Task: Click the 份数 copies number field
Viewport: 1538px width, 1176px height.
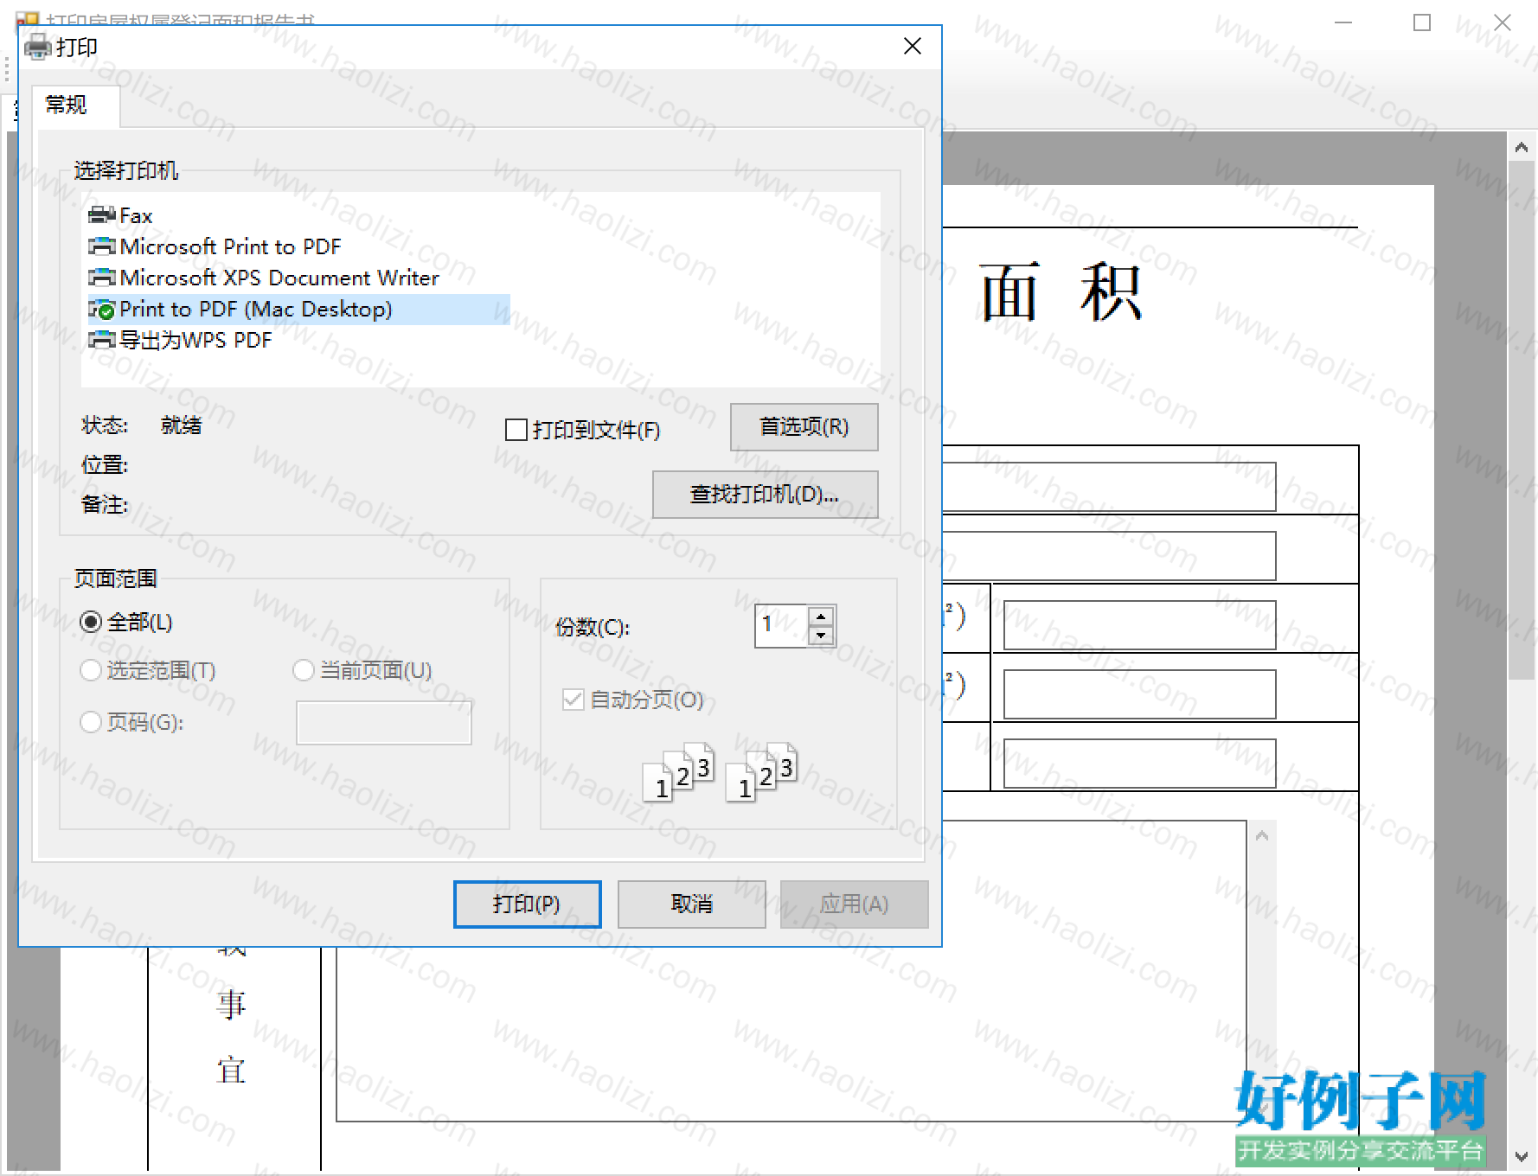Action: click(781, 625)
